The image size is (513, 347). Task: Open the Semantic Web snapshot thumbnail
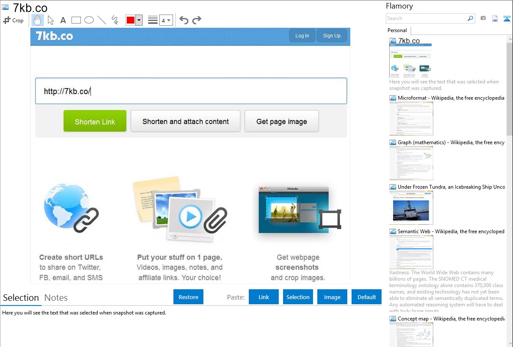[x=411, y=252]
